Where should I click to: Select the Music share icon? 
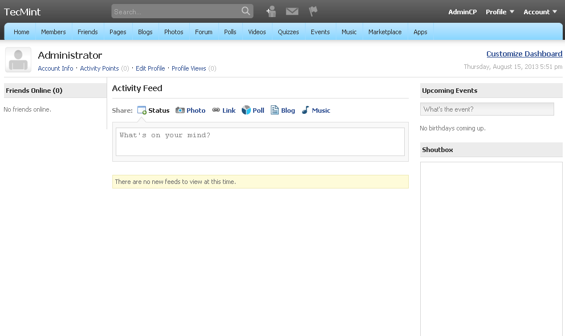[x=306, y=110]
